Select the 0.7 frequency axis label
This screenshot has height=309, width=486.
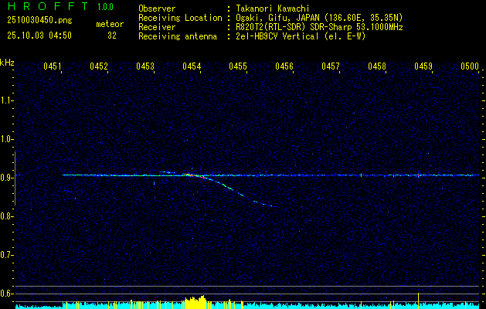click(x=7, y=254)
